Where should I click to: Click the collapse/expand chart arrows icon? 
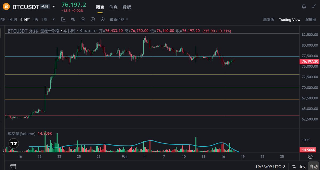coord(314,7)
